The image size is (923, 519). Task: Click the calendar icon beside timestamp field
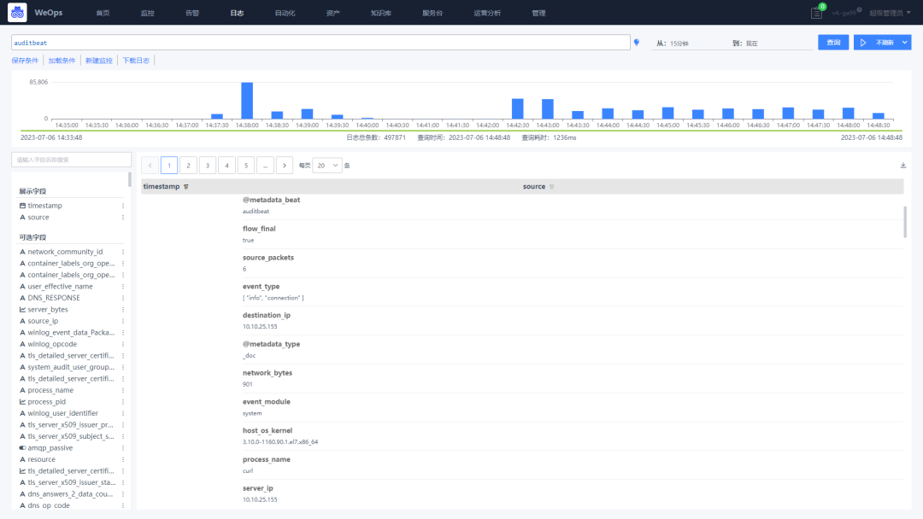pyautogui.click(x=22, y=206)
